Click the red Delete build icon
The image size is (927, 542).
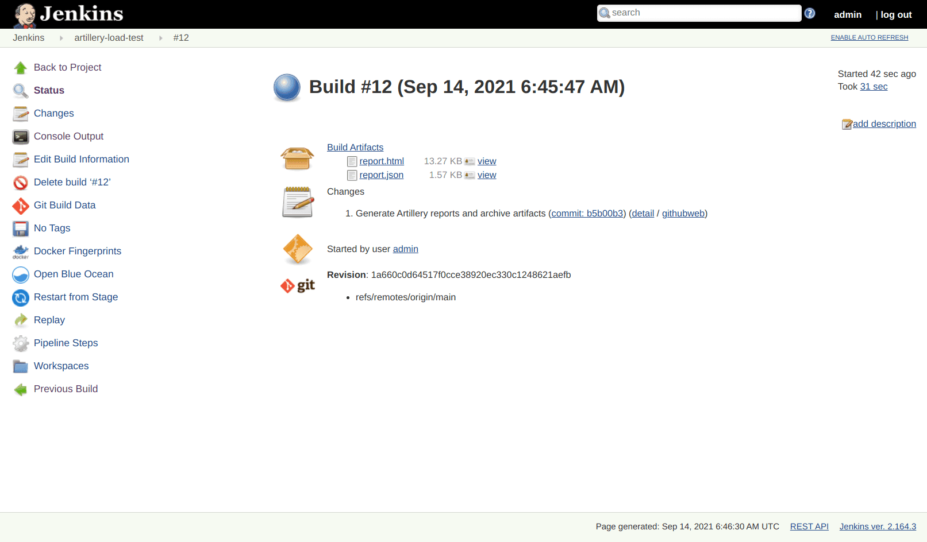pyautogui.click(x=21, y=183)
